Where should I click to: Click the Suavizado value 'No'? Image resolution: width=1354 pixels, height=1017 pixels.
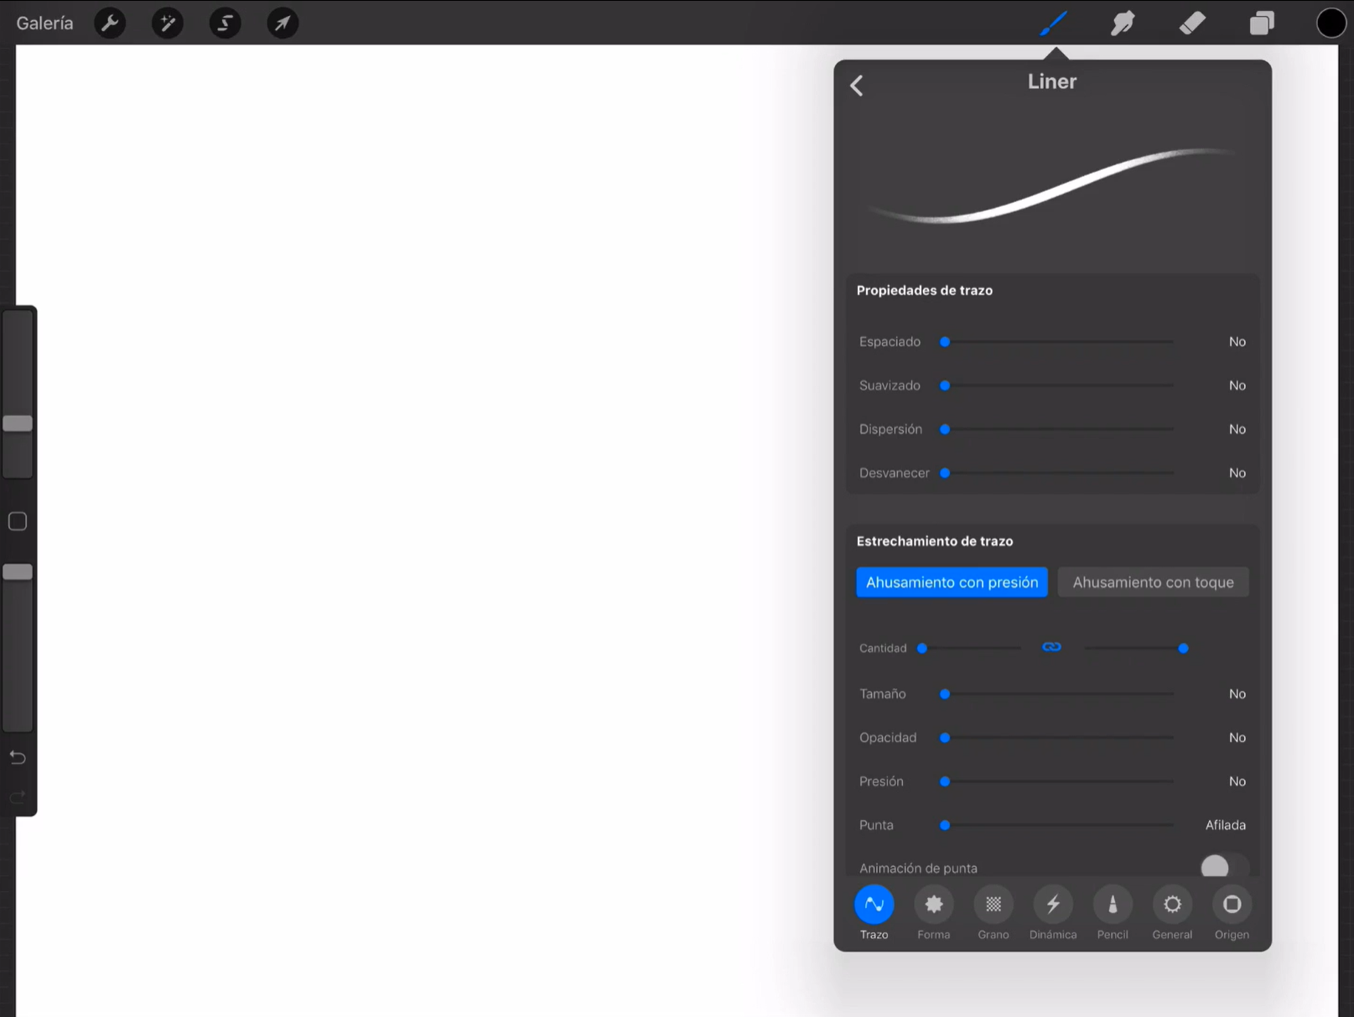pos(1237,386)
